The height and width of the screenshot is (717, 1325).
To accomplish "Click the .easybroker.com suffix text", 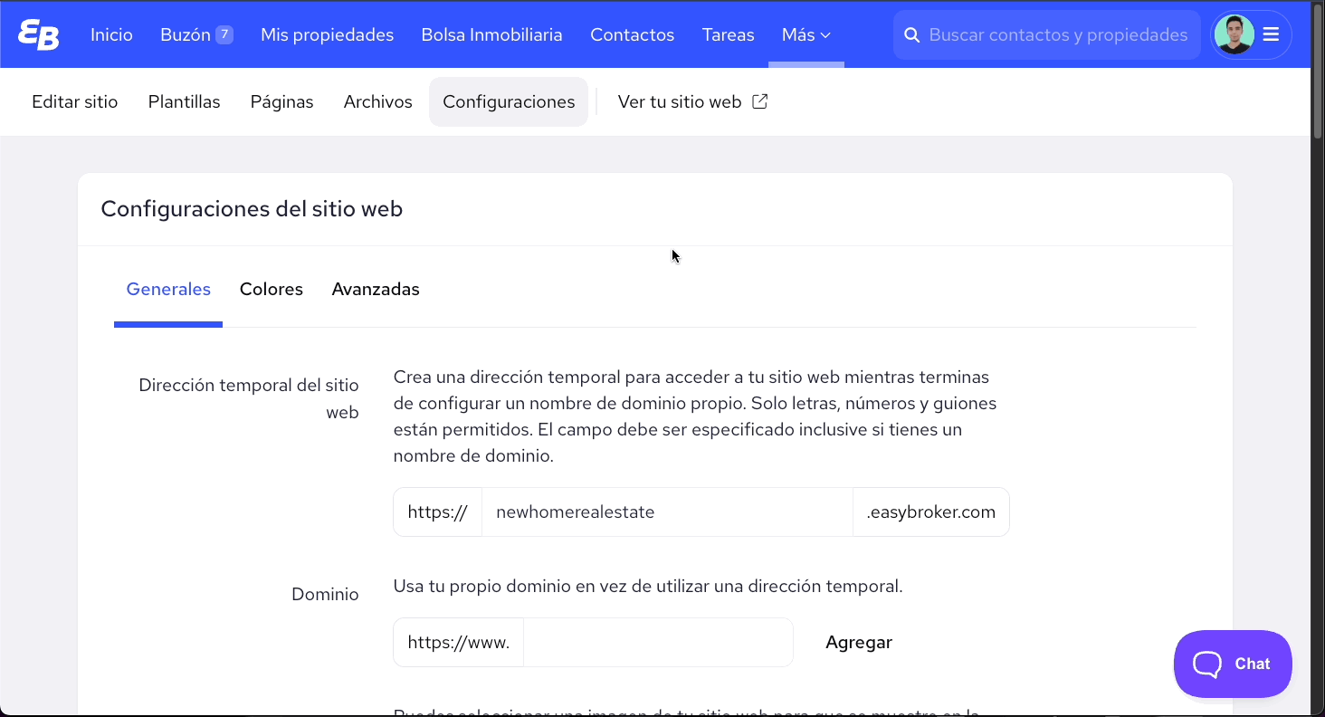I will pyautogui.click(x=930, y=511).
